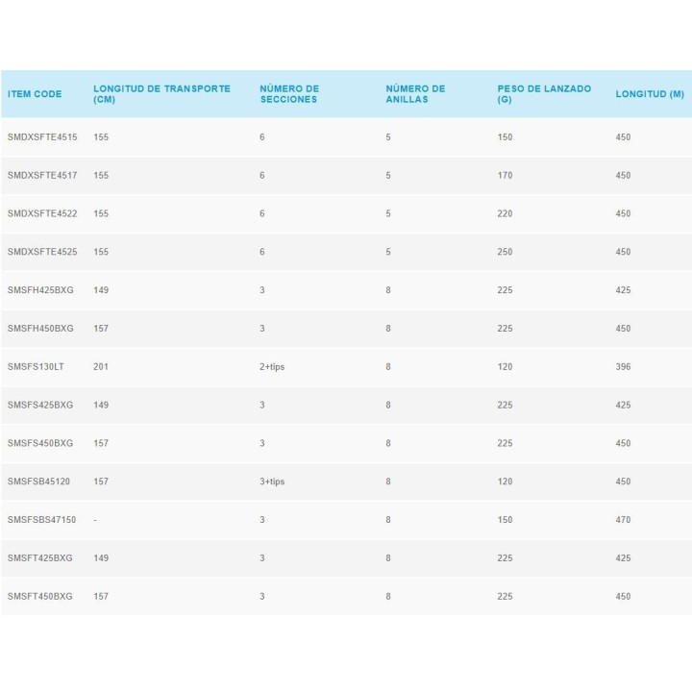Click item code SMDXSFTE4515
This screenshot has height=692, width=692.
[42, 137]
